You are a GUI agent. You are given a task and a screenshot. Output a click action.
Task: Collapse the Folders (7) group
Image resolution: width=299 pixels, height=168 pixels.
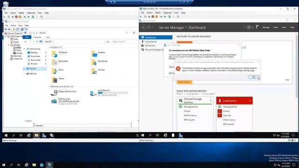(x=49, y=47)
